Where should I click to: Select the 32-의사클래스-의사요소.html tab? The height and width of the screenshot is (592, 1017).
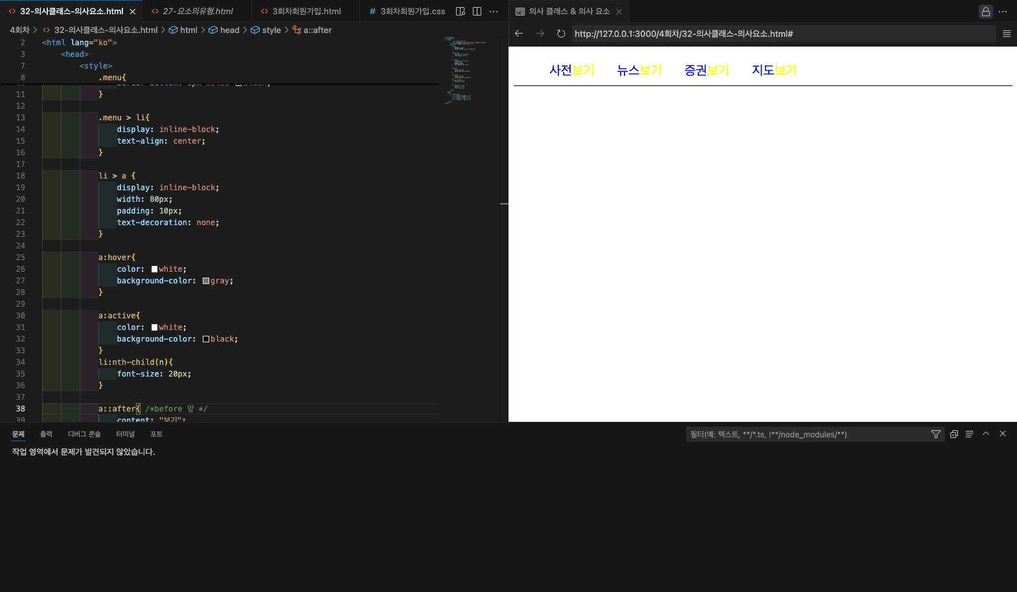click(71, 12)
